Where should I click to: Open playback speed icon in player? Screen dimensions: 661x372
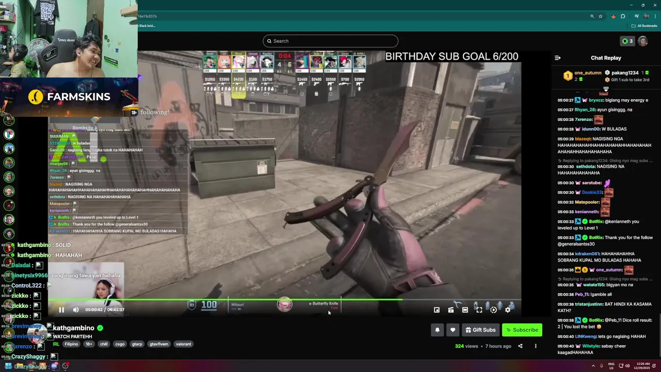tap(493, 310)
